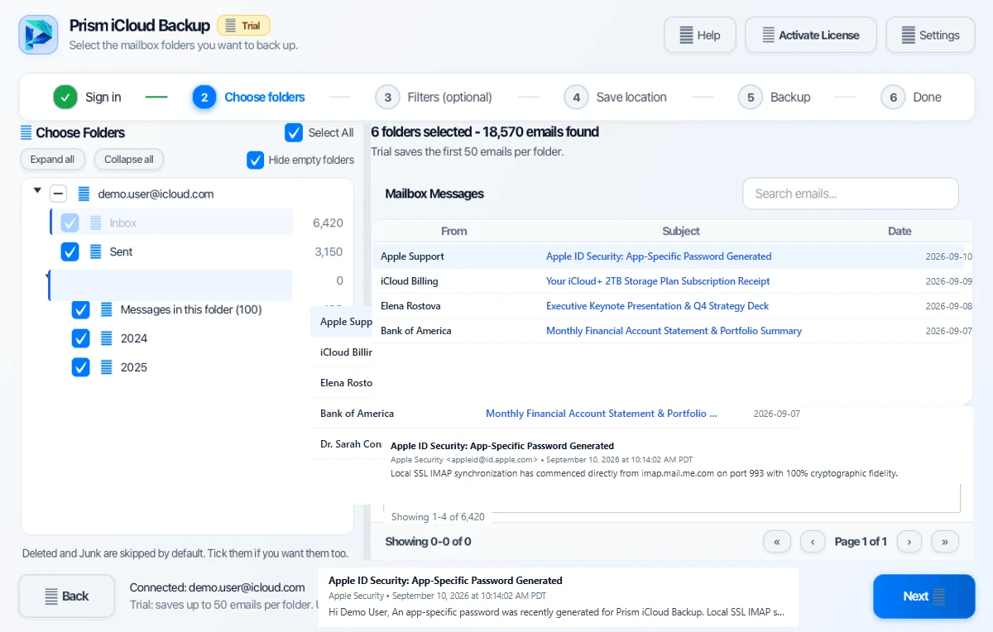Open Settings
The height and width of the screenshot is (632, 993).
pyautogui.click(x=931, y=35)
